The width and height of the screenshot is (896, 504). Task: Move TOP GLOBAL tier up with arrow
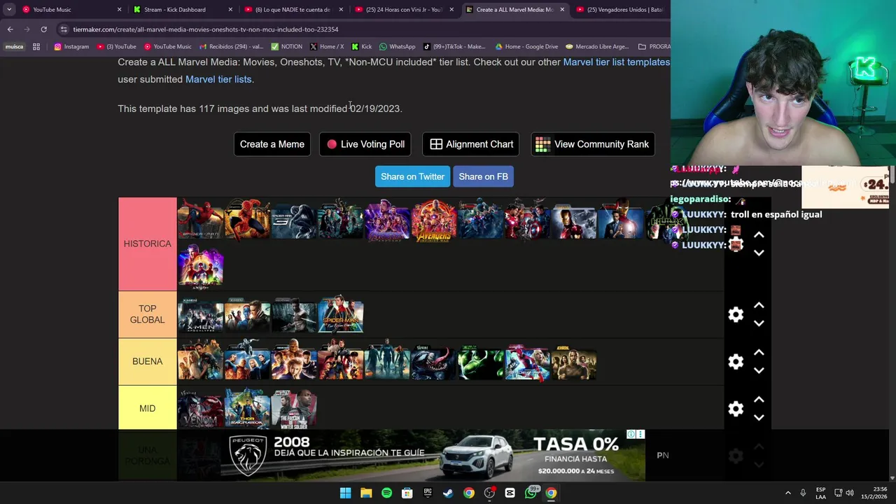point(759,306)
